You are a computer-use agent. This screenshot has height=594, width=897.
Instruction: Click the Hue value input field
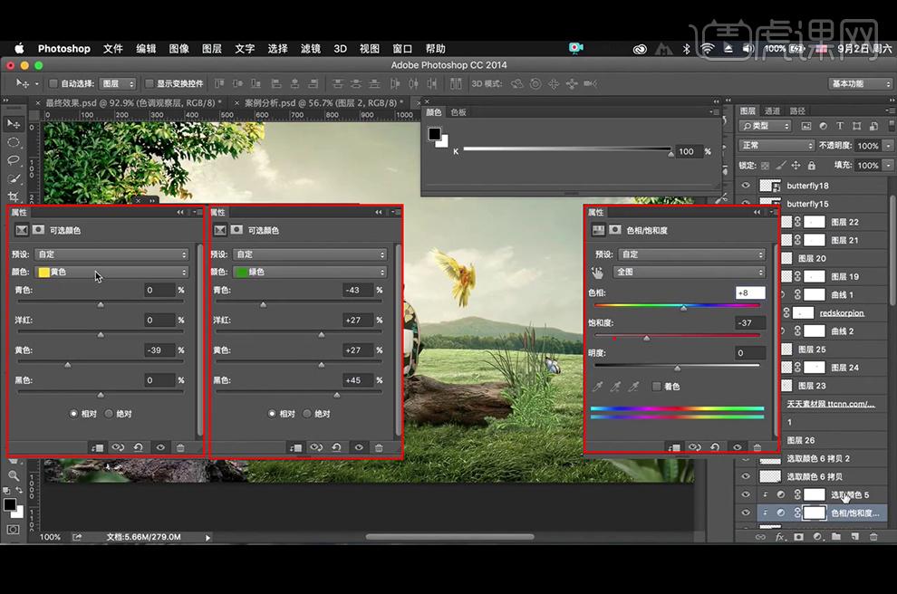pyautogui.click(x=750, y=292)
